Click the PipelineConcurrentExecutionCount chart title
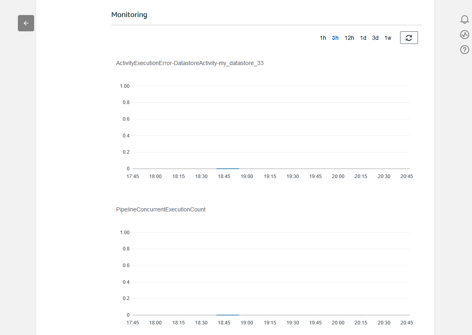This screenshot has width=472, height=335. [161, 209]
